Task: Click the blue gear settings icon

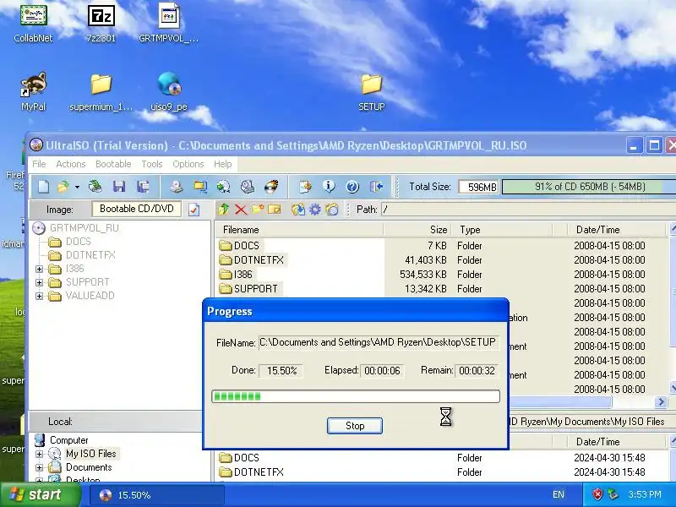Action: pyautogui.click(x=315, y=210)
